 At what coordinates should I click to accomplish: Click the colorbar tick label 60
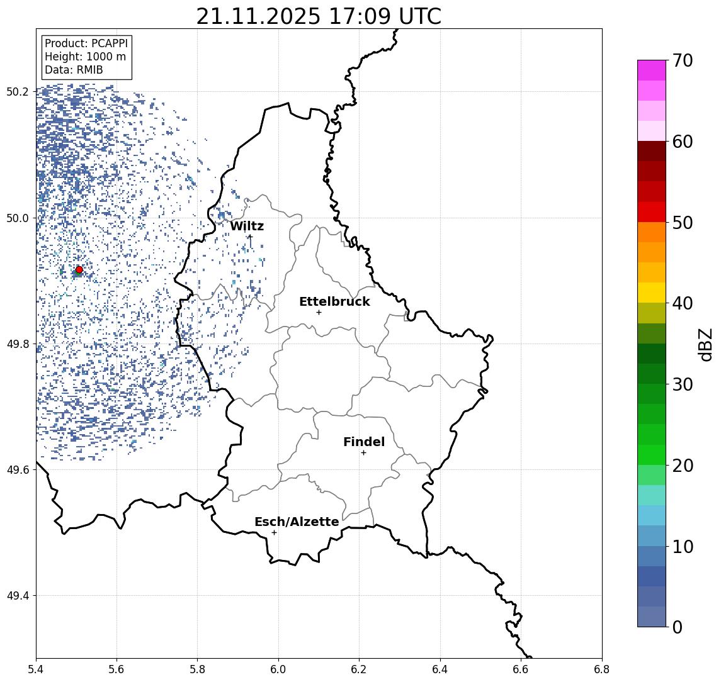[x=683, y=142]
